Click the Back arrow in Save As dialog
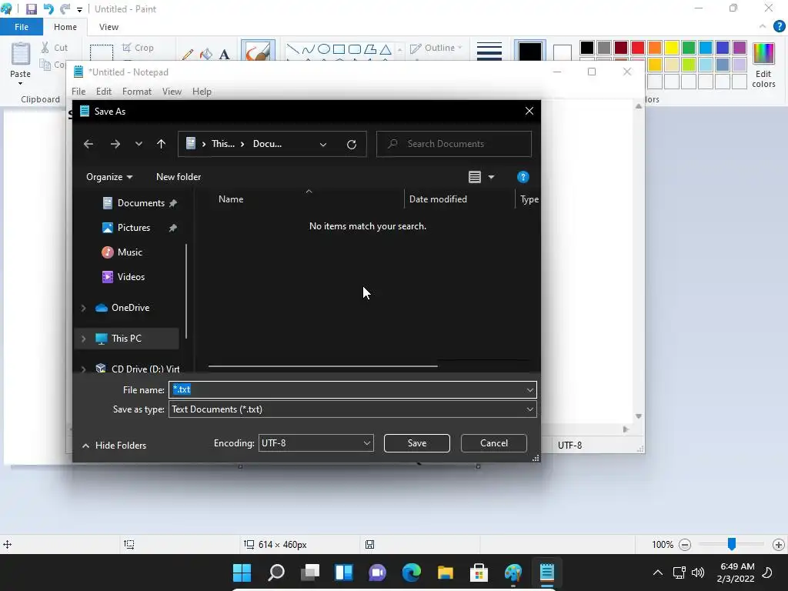Screen dimensions: 788x591 (88, 144)
